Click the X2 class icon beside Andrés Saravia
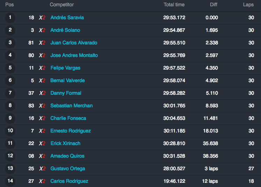The width and height of the screenshot is (261, 187). point(42,17)
